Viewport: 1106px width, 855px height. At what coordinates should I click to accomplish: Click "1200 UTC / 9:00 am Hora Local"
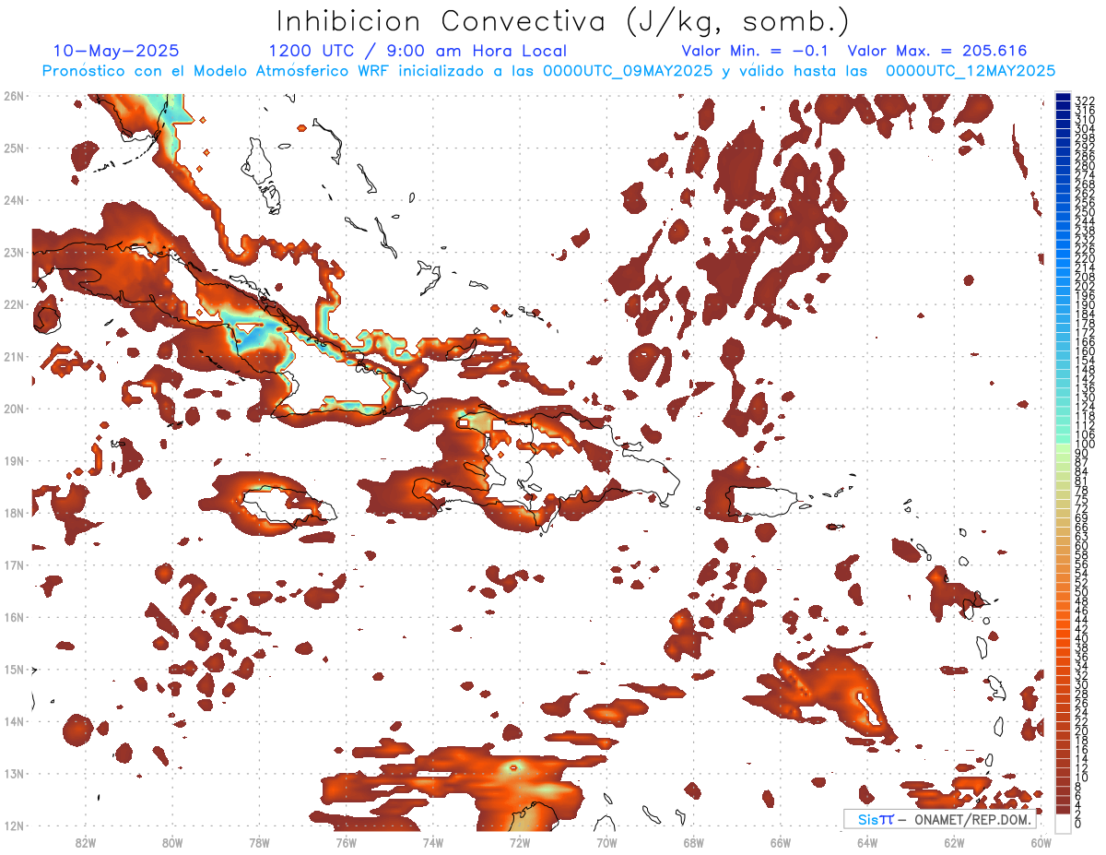418,51
